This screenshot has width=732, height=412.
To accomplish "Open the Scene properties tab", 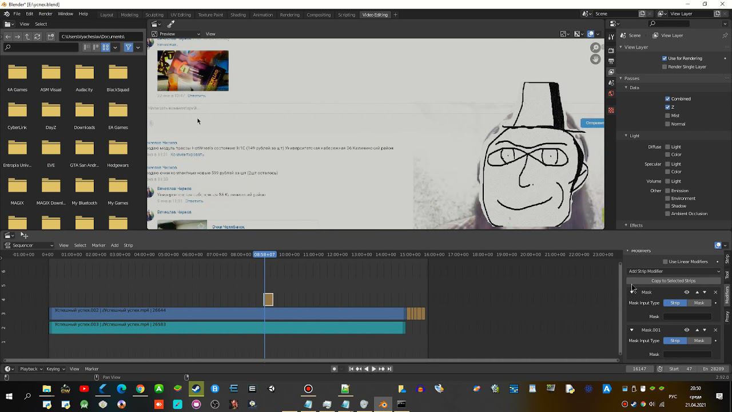I will click(x=611, y=83).
